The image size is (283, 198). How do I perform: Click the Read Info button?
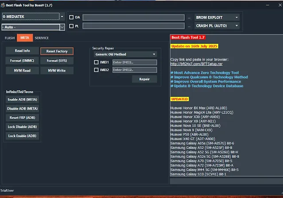pyautogui.click(x=23, y=51)
